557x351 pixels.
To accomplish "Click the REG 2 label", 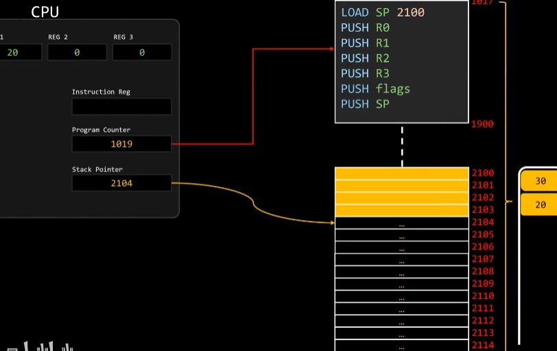I will tap(58, 37).
